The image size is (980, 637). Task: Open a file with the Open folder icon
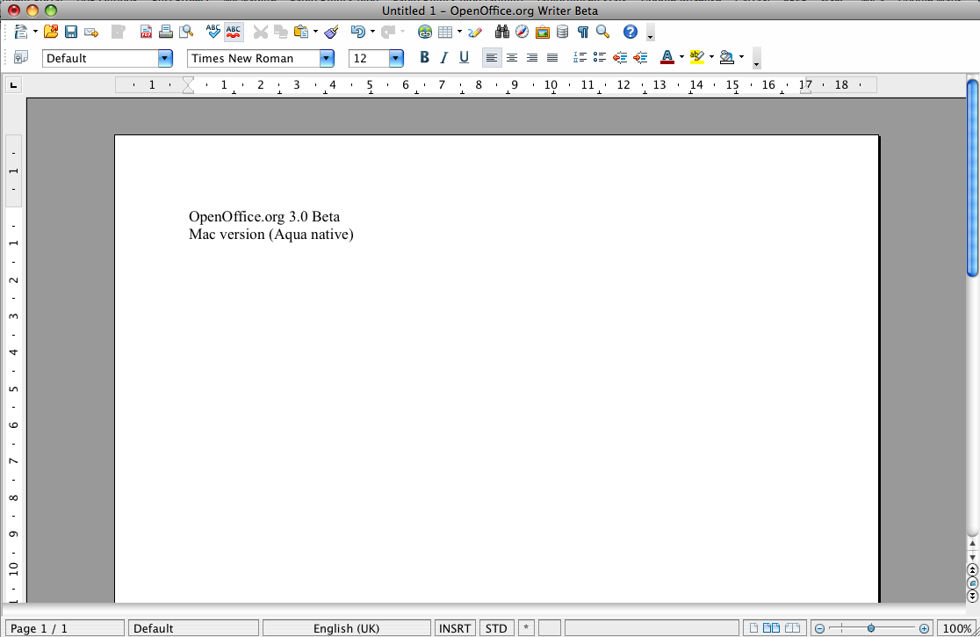click(51, 32)
